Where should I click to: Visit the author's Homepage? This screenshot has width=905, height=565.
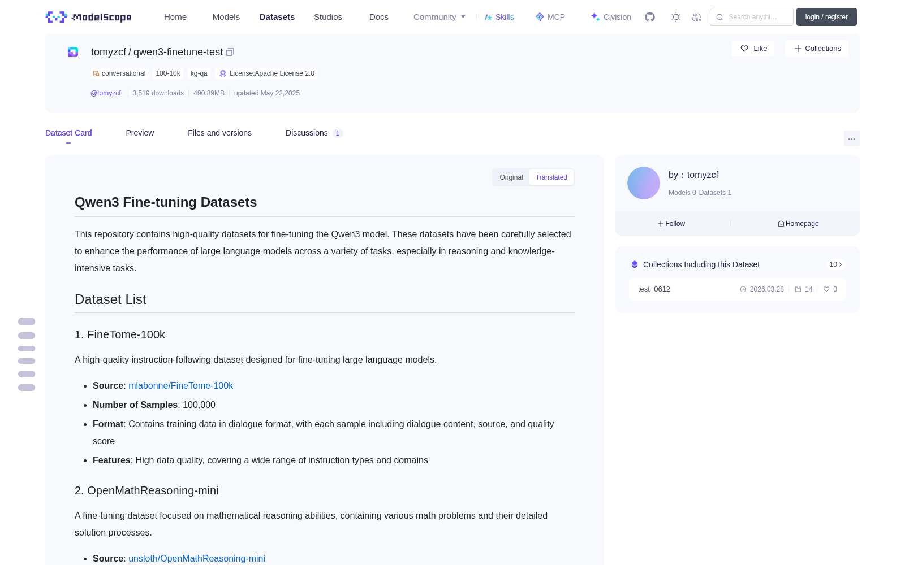click(798, 224)
